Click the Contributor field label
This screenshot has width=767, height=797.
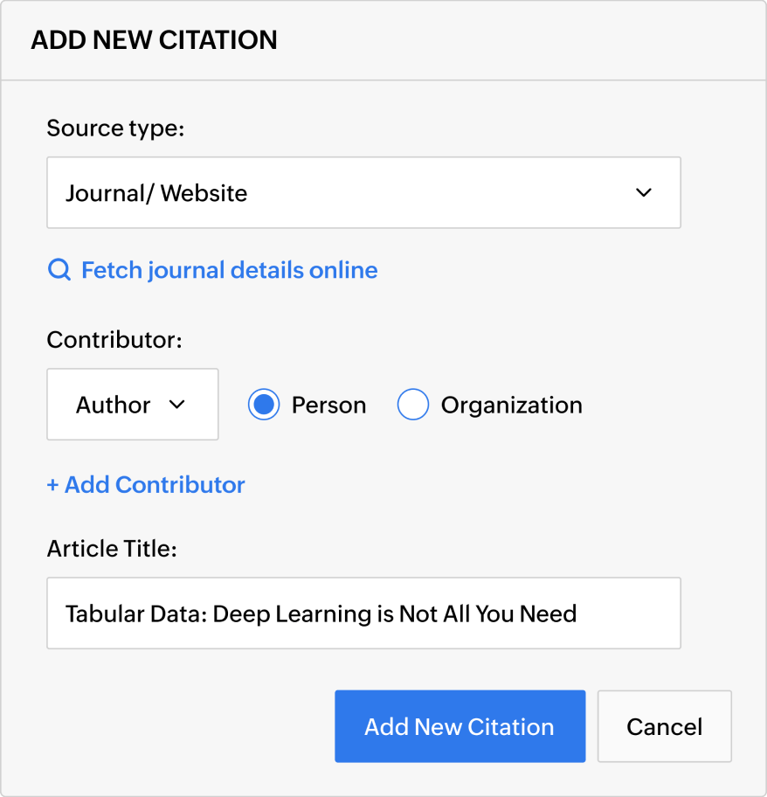114,340
